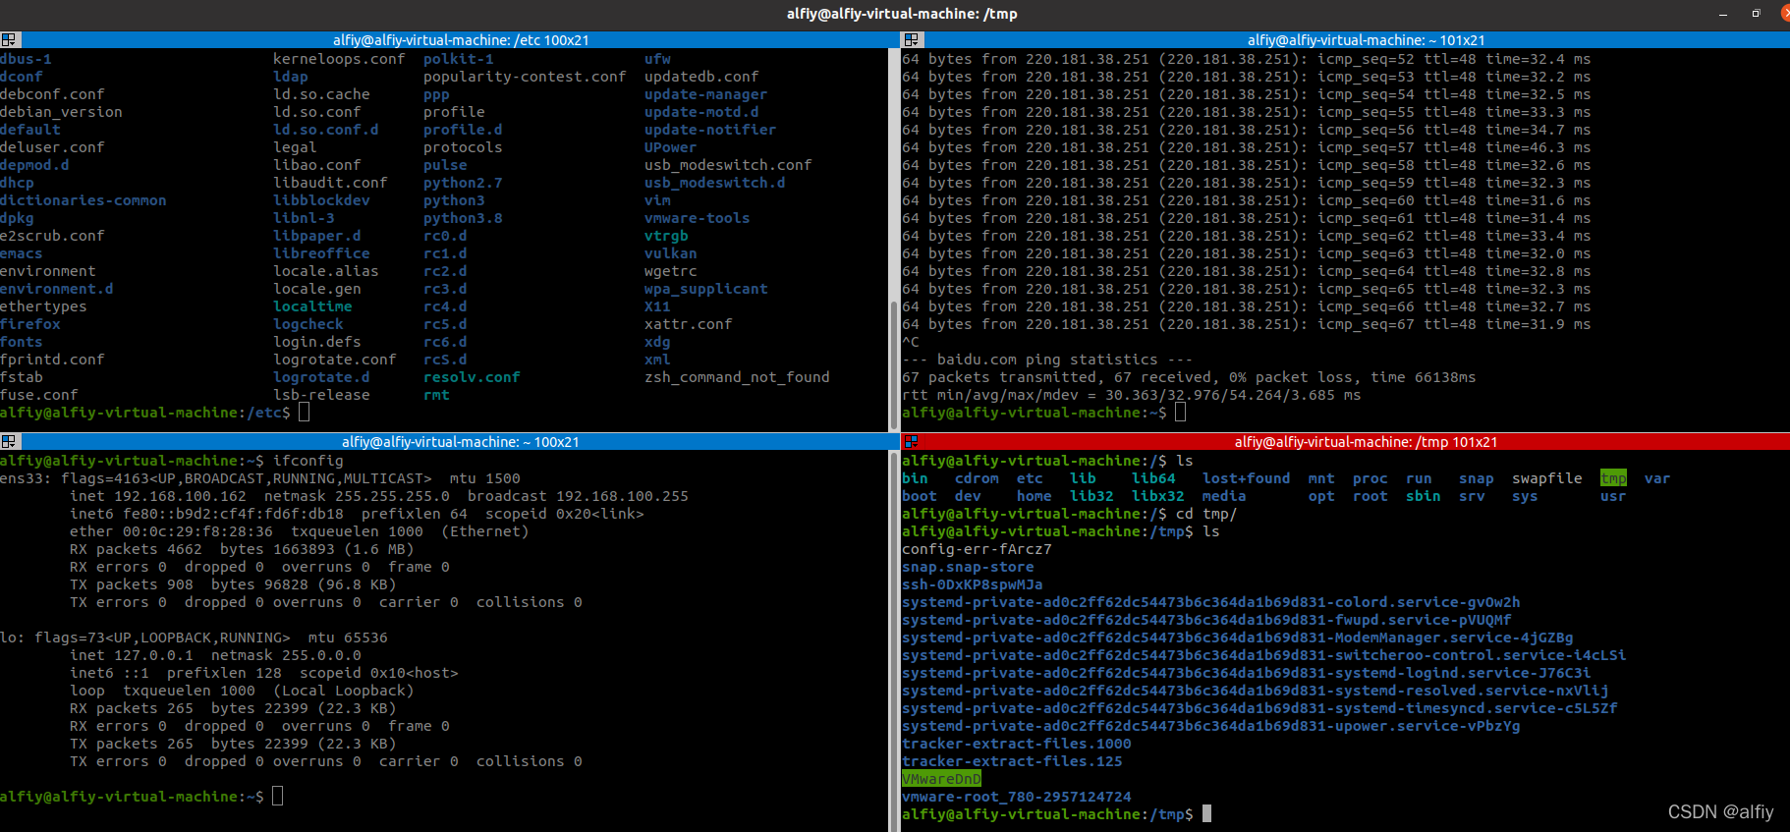Screen dimensions: 1790x832
Task: Click config-err-fArcz7 in /tmp listing
Action: 977,549
